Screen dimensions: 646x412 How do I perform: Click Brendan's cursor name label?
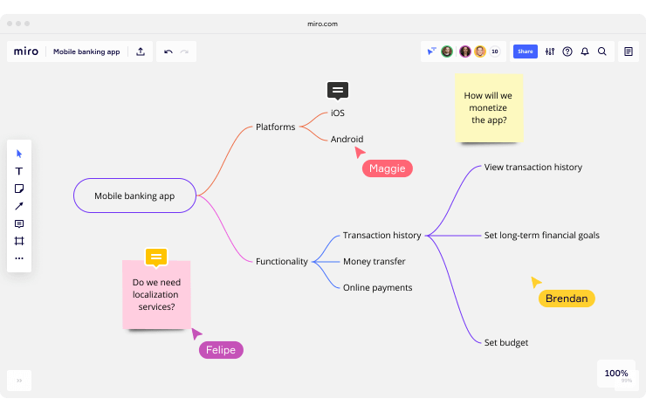tap(567, 299)
